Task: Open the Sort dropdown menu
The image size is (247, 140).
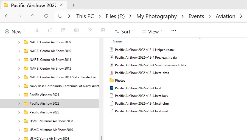Action: pyautogui.click(x=124, y=32)
